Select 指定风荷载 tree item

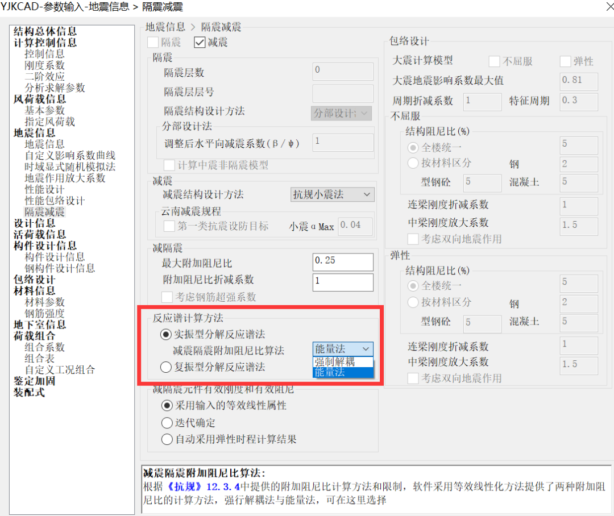point(49,122)
